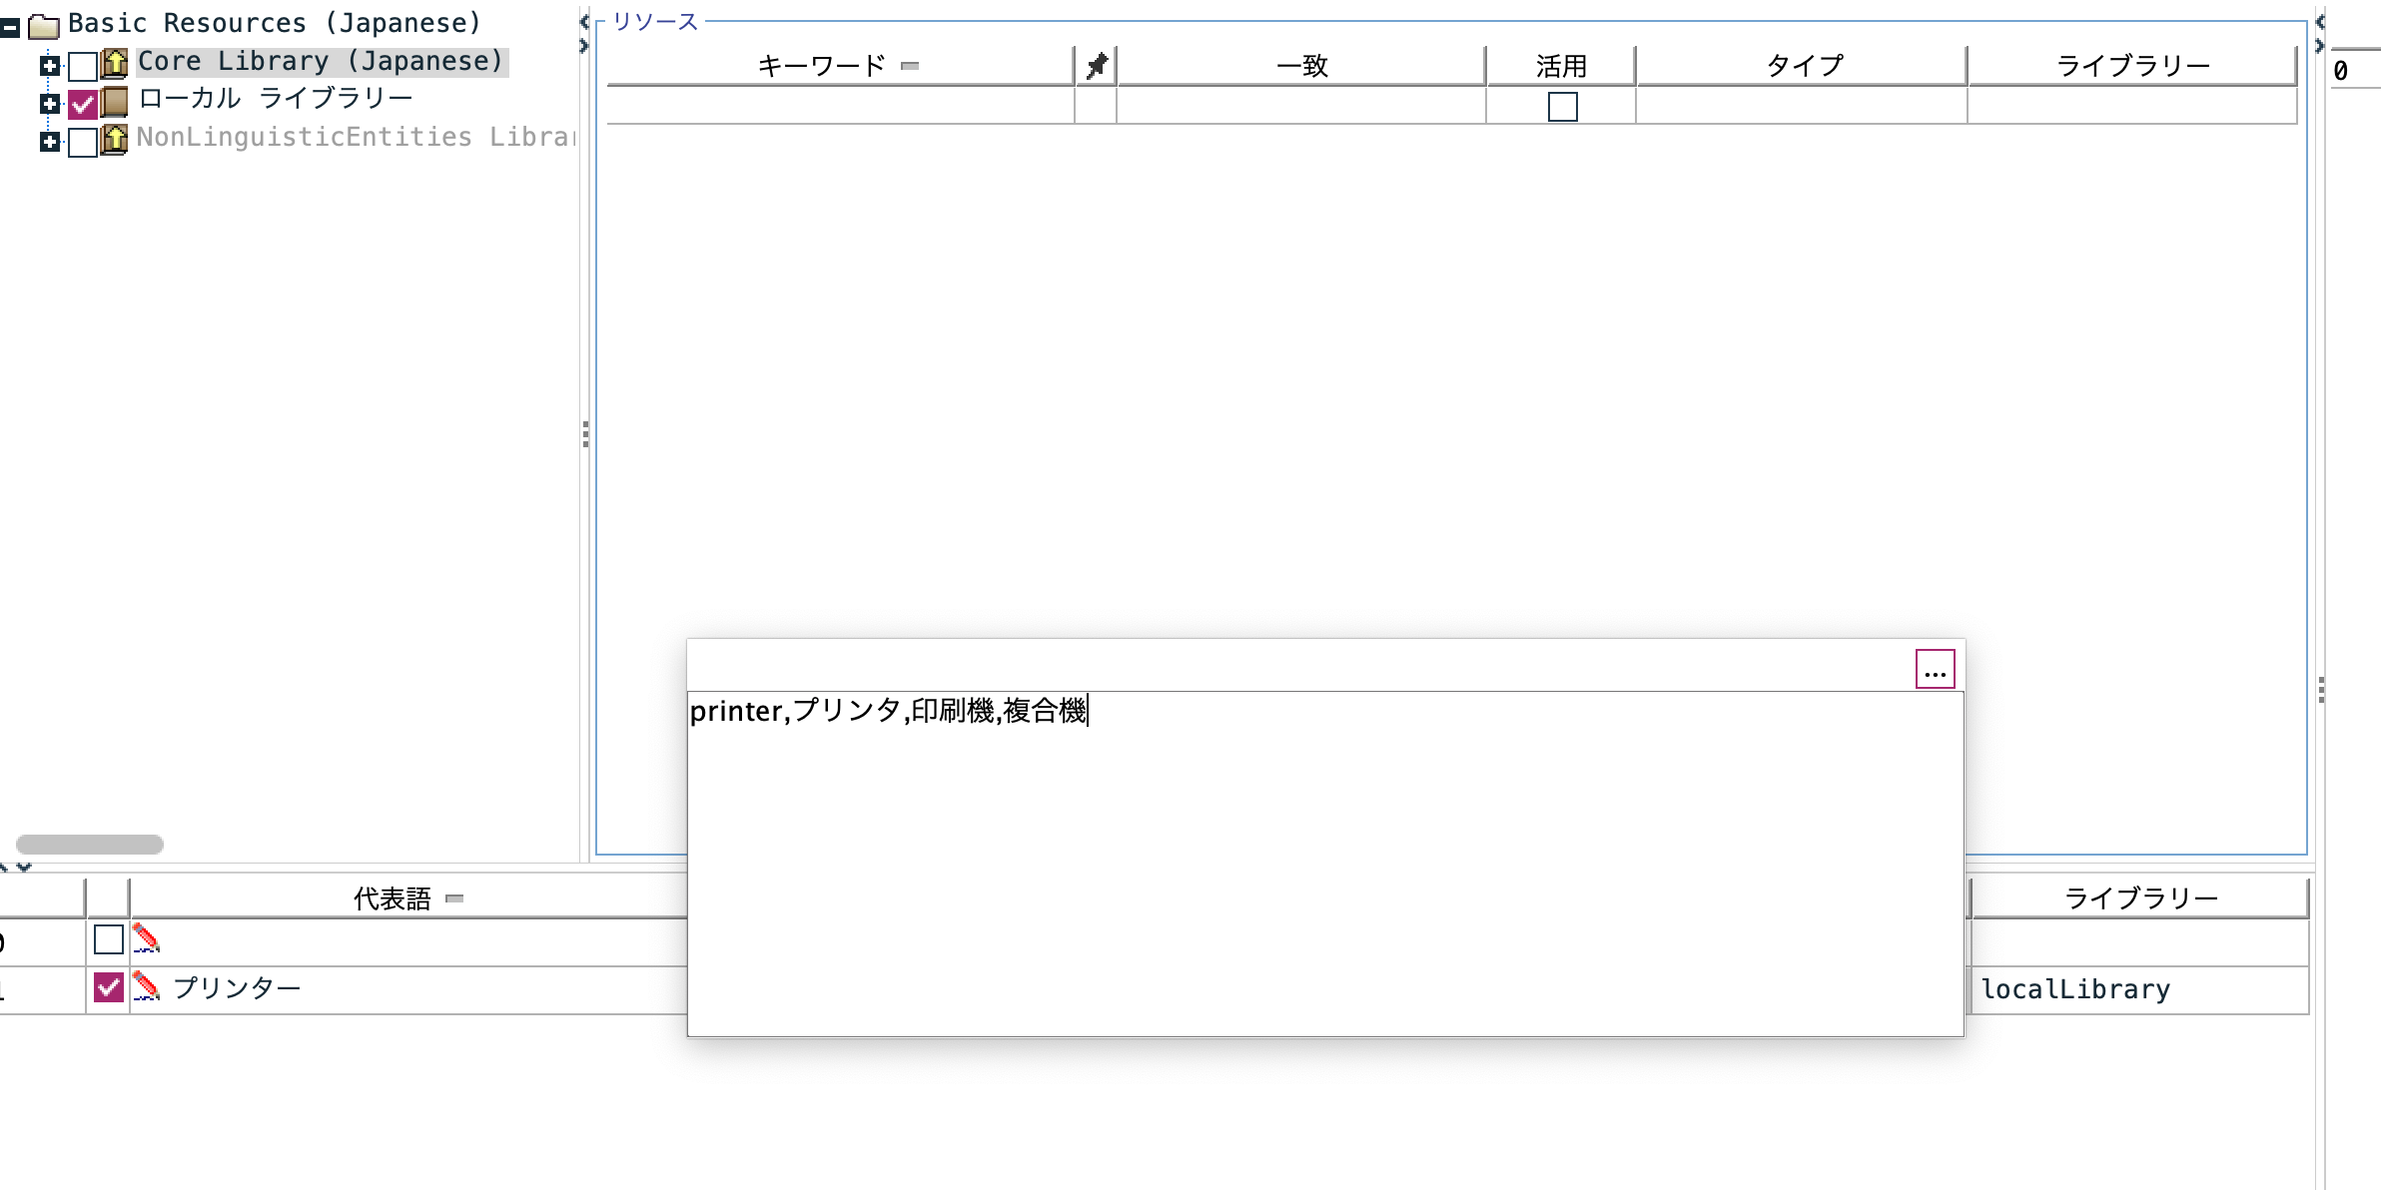Click the pencil edit icon on the empty first row

coord(146,938)
